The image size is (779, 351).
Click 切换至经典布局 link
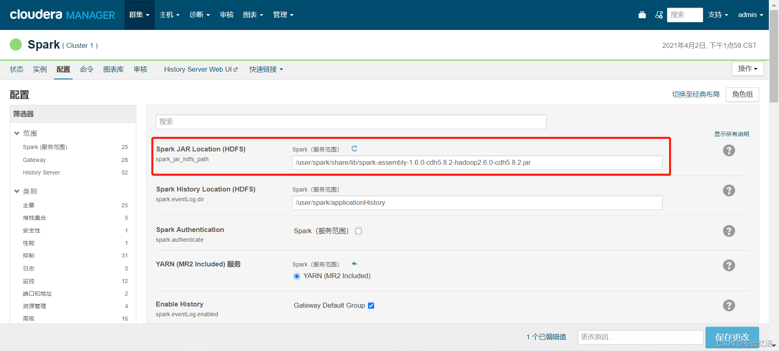coord(695,94)
